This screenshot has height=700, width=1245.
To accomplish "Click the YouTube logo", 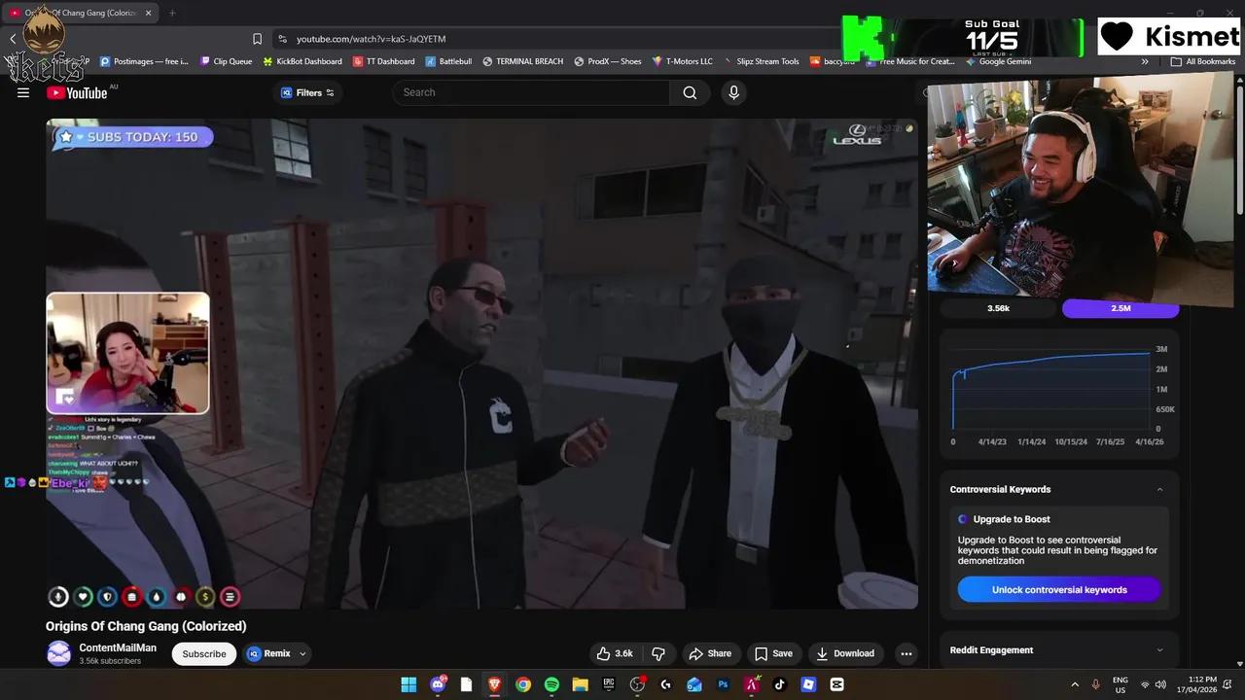I will tap(77, 92).
